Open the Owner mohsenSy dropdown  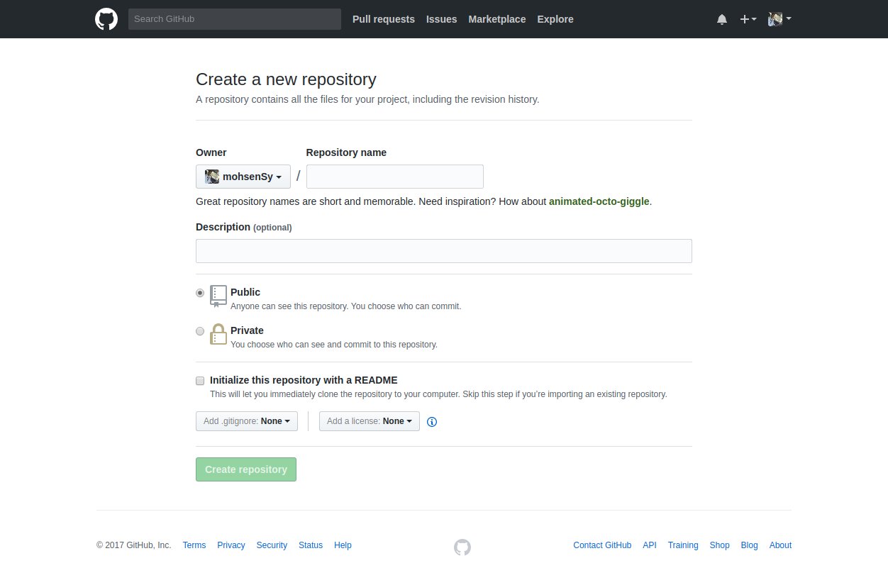(x=243, y=177)
